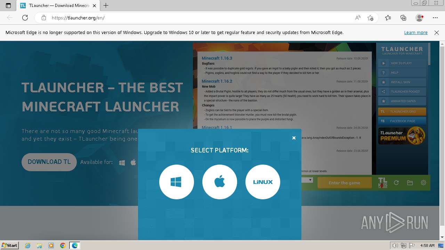Click HOW TO PLAY? sidebar item

click(402, 63)
